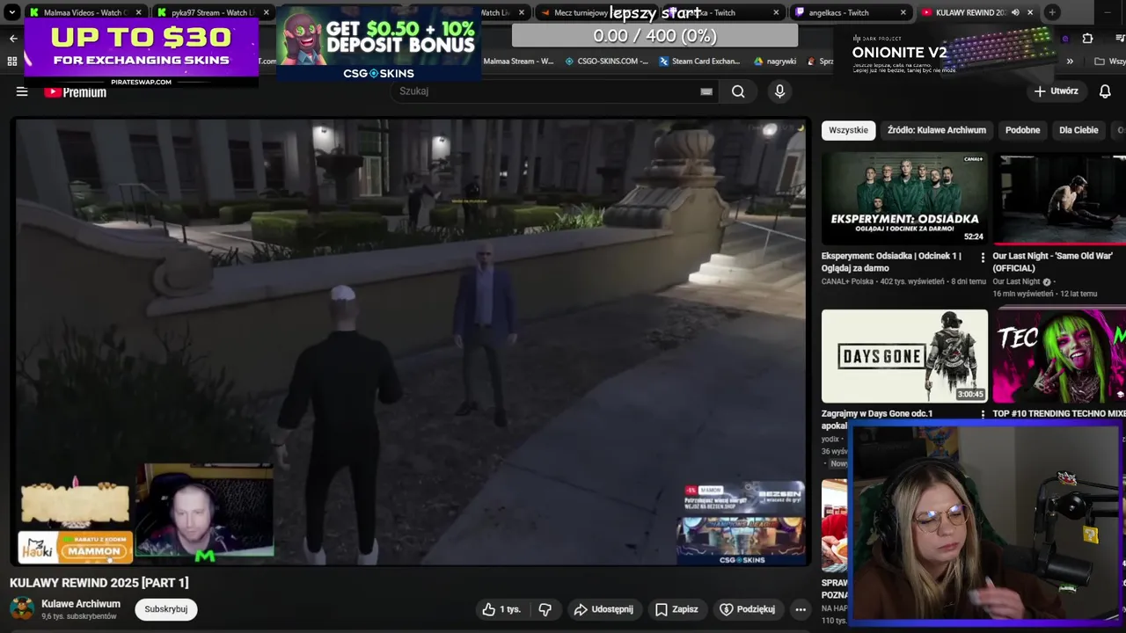1126x633 pixels.
Task: Dislike the video with thumbs-down
Action: point(545,609)
